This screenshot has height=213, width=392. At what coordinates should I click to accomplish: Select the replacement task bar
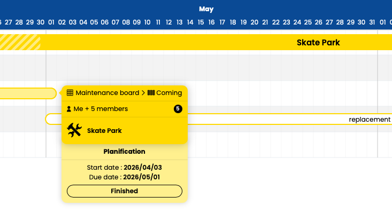point(289,119)
